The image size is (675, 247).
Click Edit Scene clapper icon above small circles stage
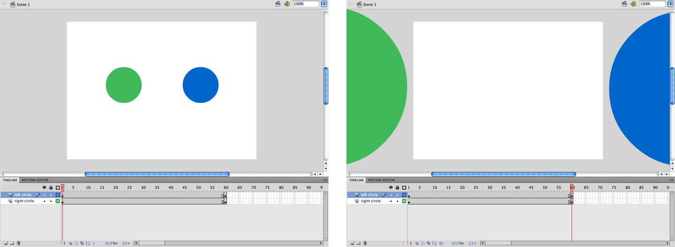(278, 4)
